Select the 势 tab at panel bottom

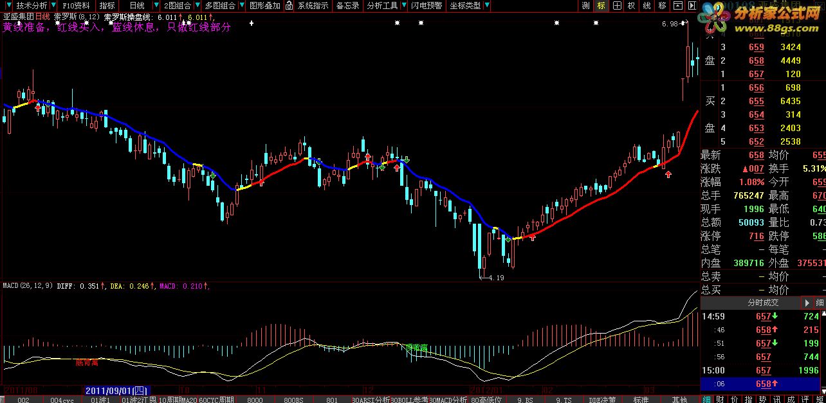pos(762,399)
